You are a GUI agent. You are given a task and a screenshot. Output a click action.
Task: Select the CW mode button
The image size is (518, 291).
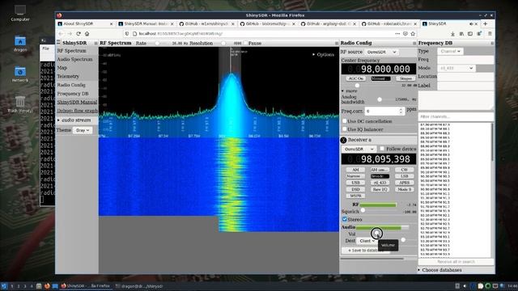click(x=405, y=170)
